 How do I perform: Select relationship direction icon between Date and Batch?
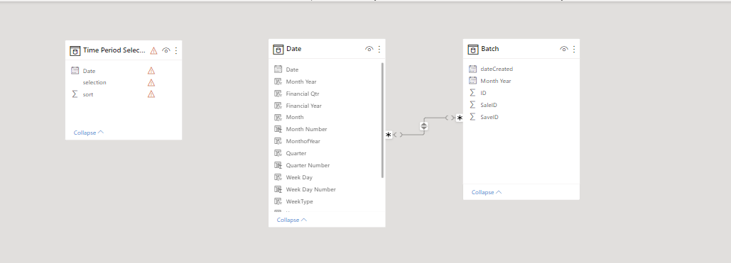(x=424, y=126)
